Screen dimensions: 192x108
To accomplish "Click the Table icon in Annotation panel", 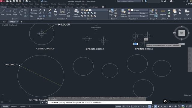I will pyautogui.click(x=68, y=16).
